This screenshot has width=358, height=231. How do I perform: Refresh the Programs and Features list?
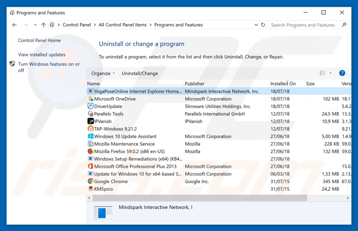pyautogui.click(x=263, y=24)
